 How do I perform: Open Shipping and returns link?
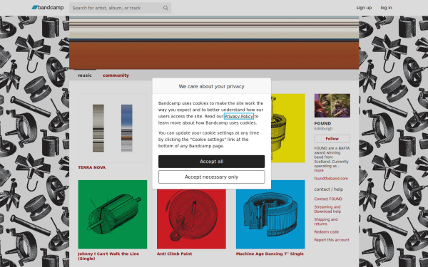click(x=326, y=221)
